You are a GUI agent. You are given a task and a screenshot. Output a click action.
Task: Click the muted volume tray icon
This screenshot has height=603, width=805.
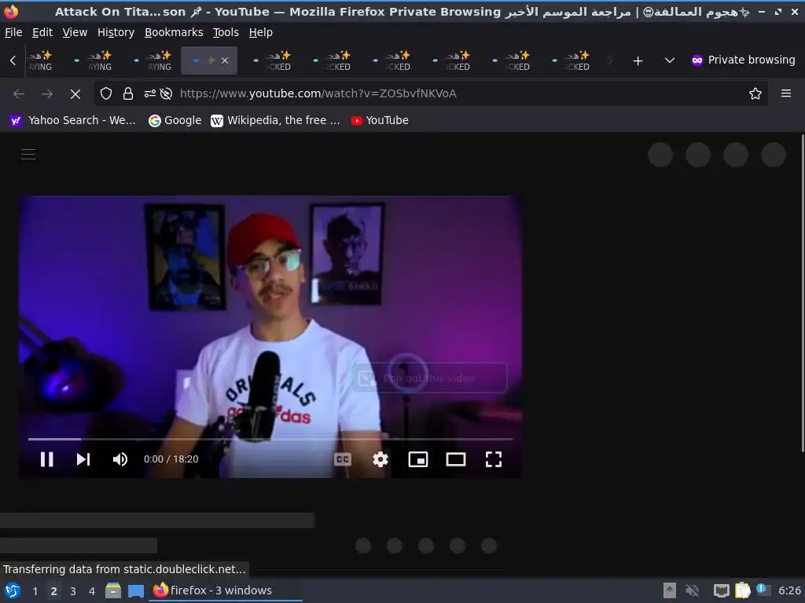[x=693, y=590]
